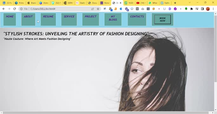Image resolution: width=217 pixels, height=114 pixels.
Task: Open a new browser tab with plus
Action: pos(175,3)
